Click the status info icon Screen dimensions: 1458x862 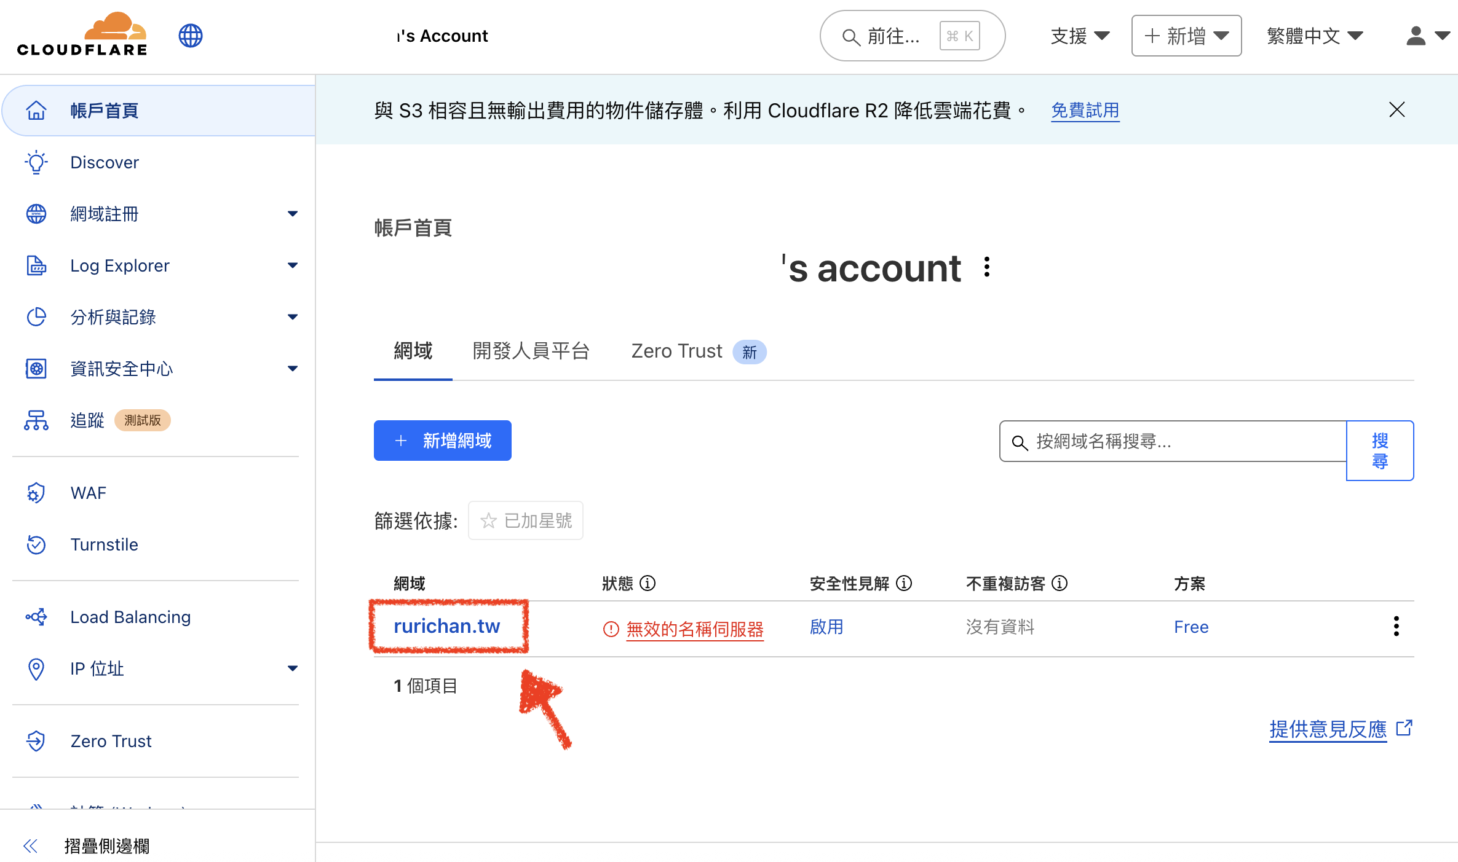click(648, 583)
